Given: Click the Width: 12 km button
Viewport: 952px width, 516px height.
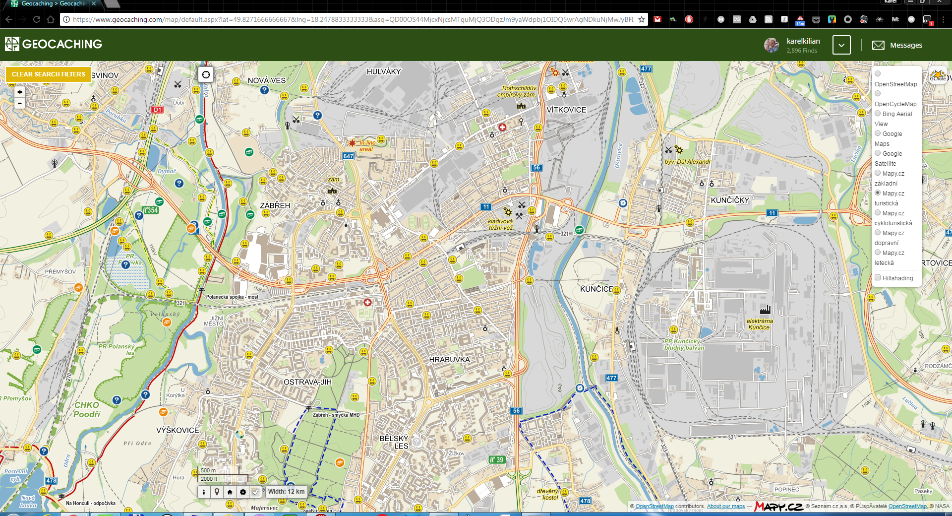Looking at the screenshot, I should tap(287, 492).
